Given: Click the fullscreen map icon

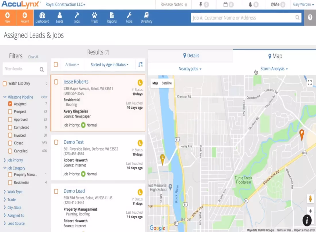Looking at the screenshot, I should pyautogui.click(x=310, y=82).
